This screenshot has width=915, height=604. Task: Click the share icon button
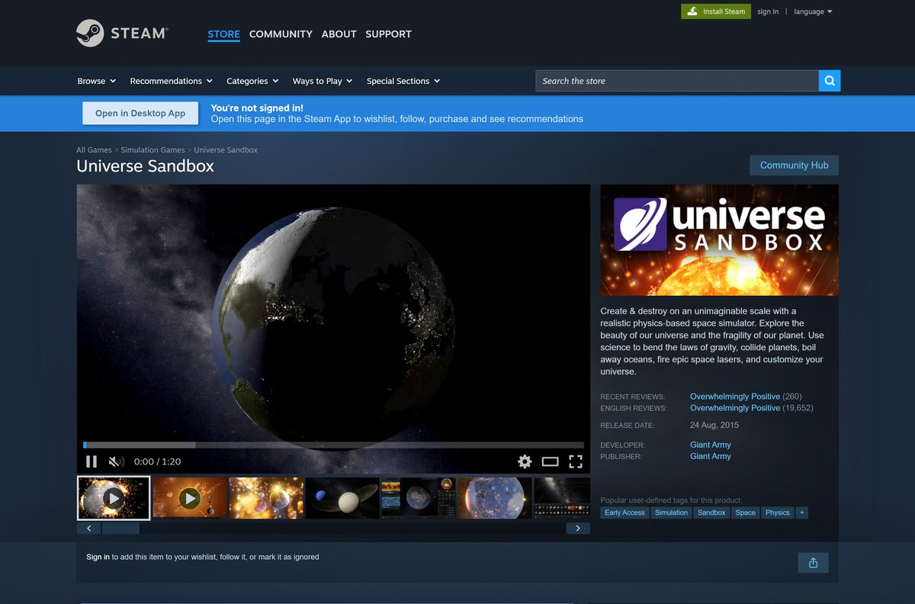813,563
